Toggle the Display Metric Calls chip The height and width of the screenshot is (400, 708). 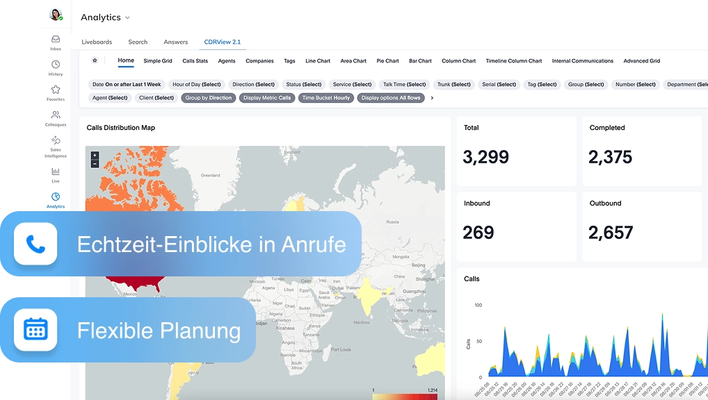267,98
